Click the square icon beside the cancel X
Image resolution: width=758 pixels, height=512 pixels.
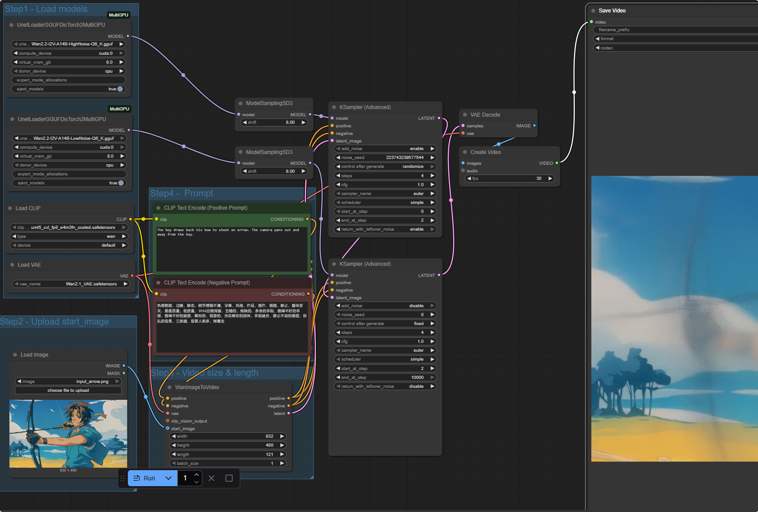229,478
